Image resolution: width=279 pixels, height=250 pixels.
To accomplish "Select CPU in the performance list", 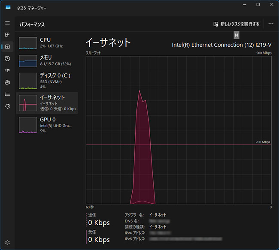I will [x=47, y=43].
